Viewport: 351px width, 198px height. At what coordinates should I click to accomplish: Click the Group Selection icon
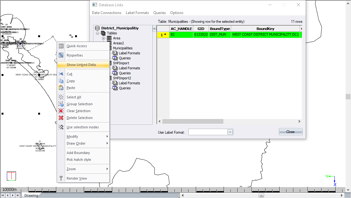(x=61, y=104)
